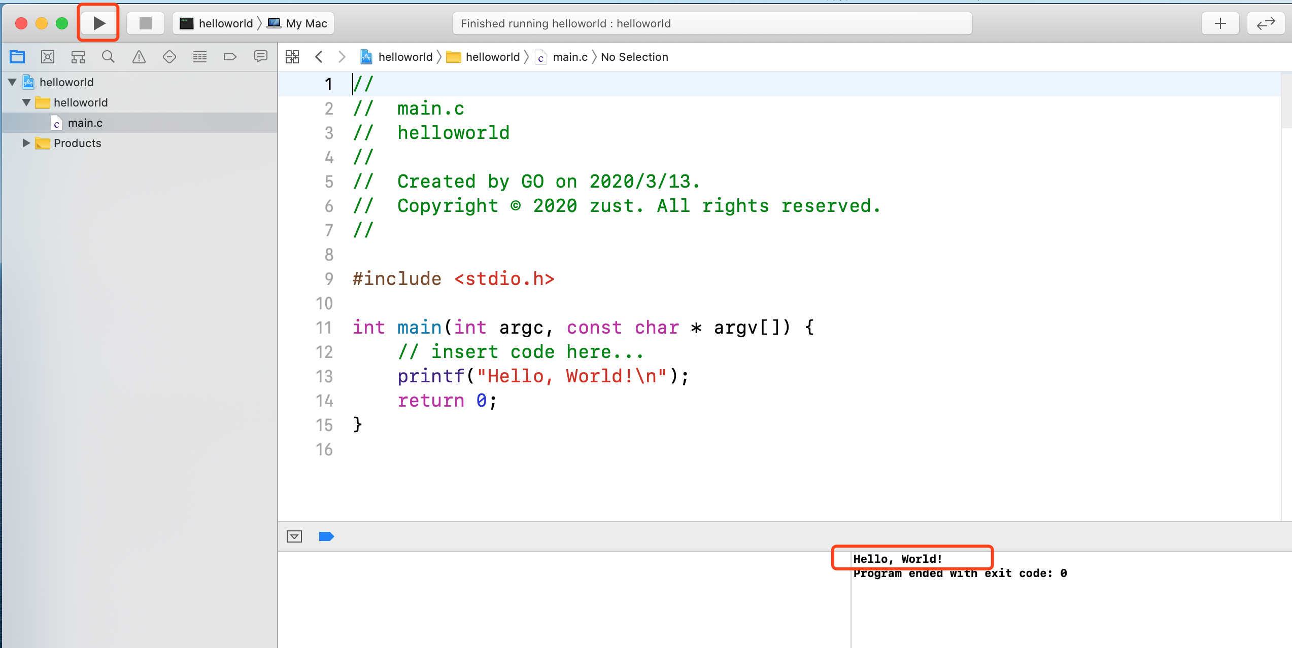Open the symbol navigator icon

[x=78, y=57]
